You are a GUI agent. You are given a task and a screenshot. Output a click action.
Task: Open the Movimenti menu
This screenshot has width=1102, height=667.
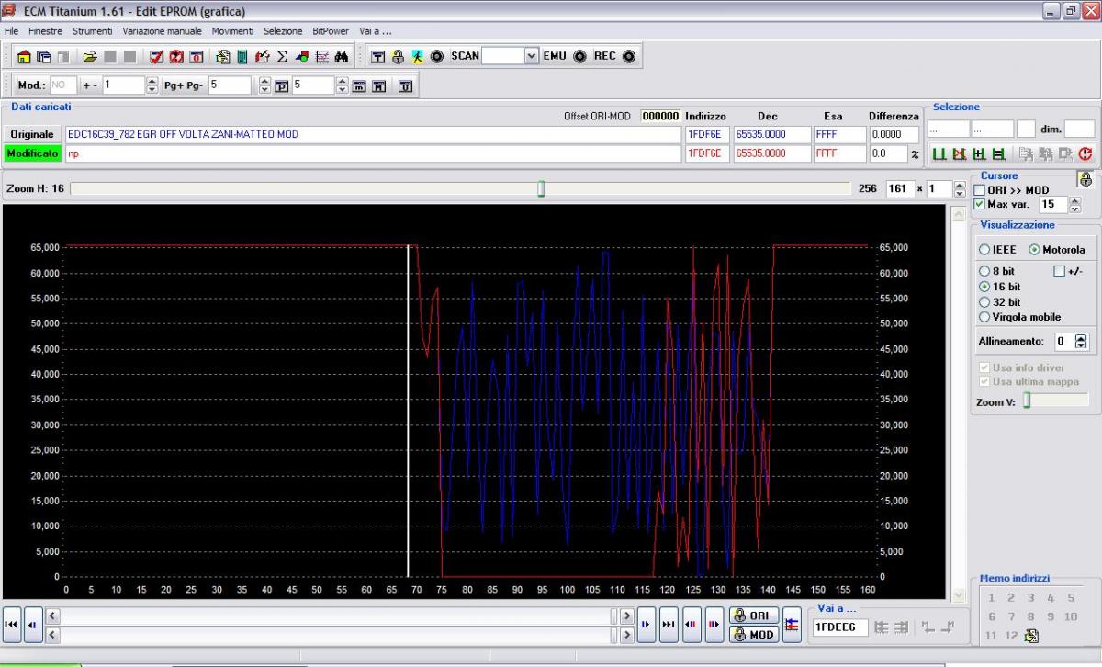click(x=233, y=31)
